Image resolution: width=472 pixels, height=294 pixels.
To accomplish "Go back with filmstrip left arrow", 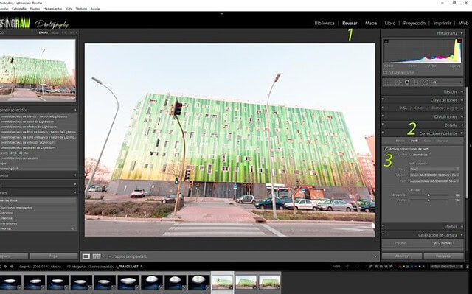I will [x=5, y=266].
